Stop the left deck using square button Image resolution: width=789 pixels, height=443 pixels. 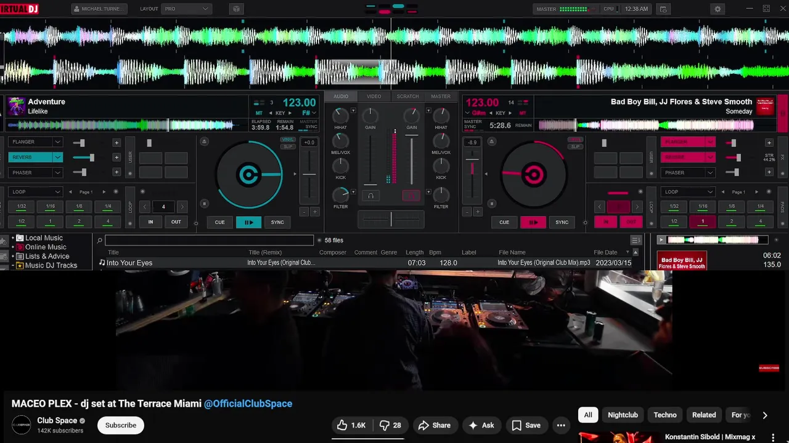tap(205, 204)
